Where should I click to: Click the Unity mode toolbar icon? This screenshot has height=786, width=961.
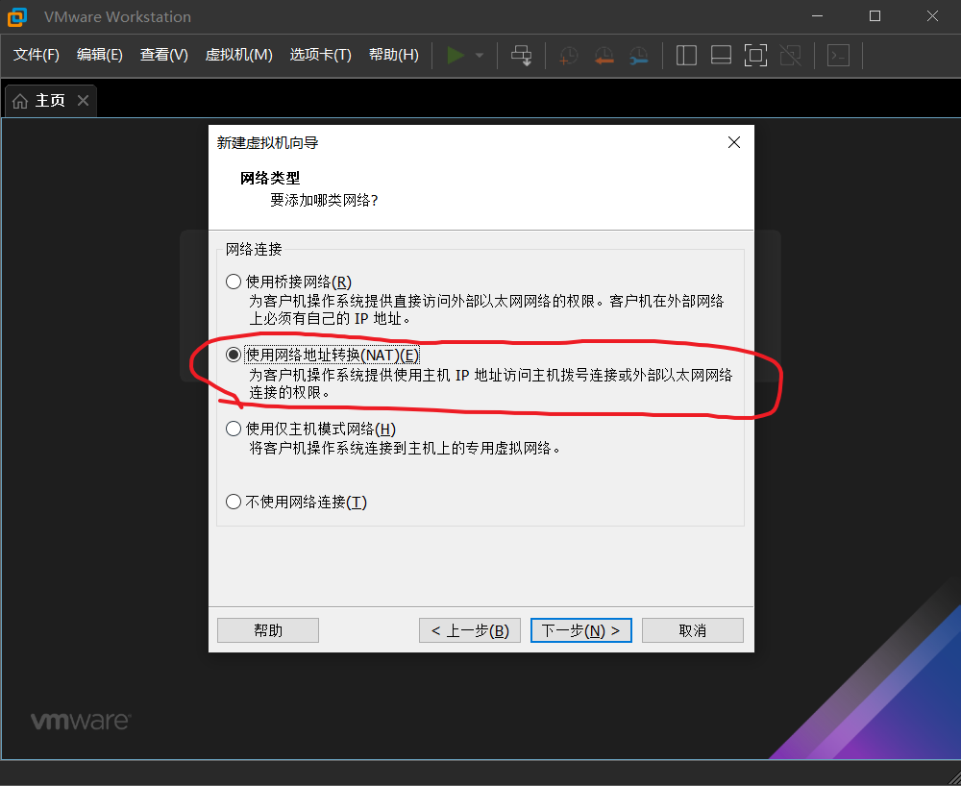[791, 55]
